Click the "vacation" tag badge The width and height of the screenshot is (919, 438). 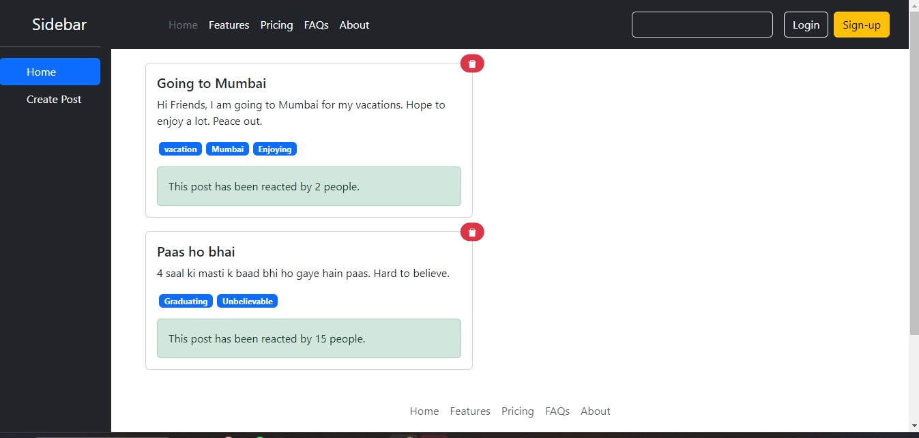[x=180, y=149]
